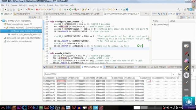Expand the General Registers tree node

pos(153,24)
